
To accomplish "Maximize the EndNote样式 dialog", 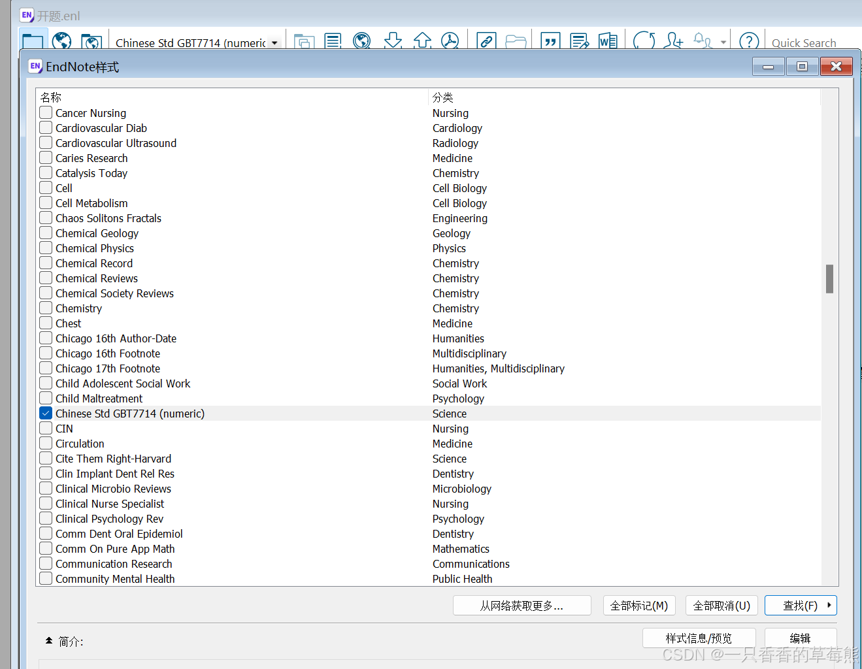I will coord(802,67).
